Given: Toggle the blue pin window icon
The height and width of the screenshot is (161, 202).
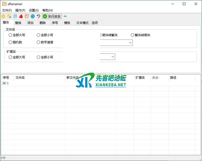Looking at the screenshot, I should coord(65,16).
